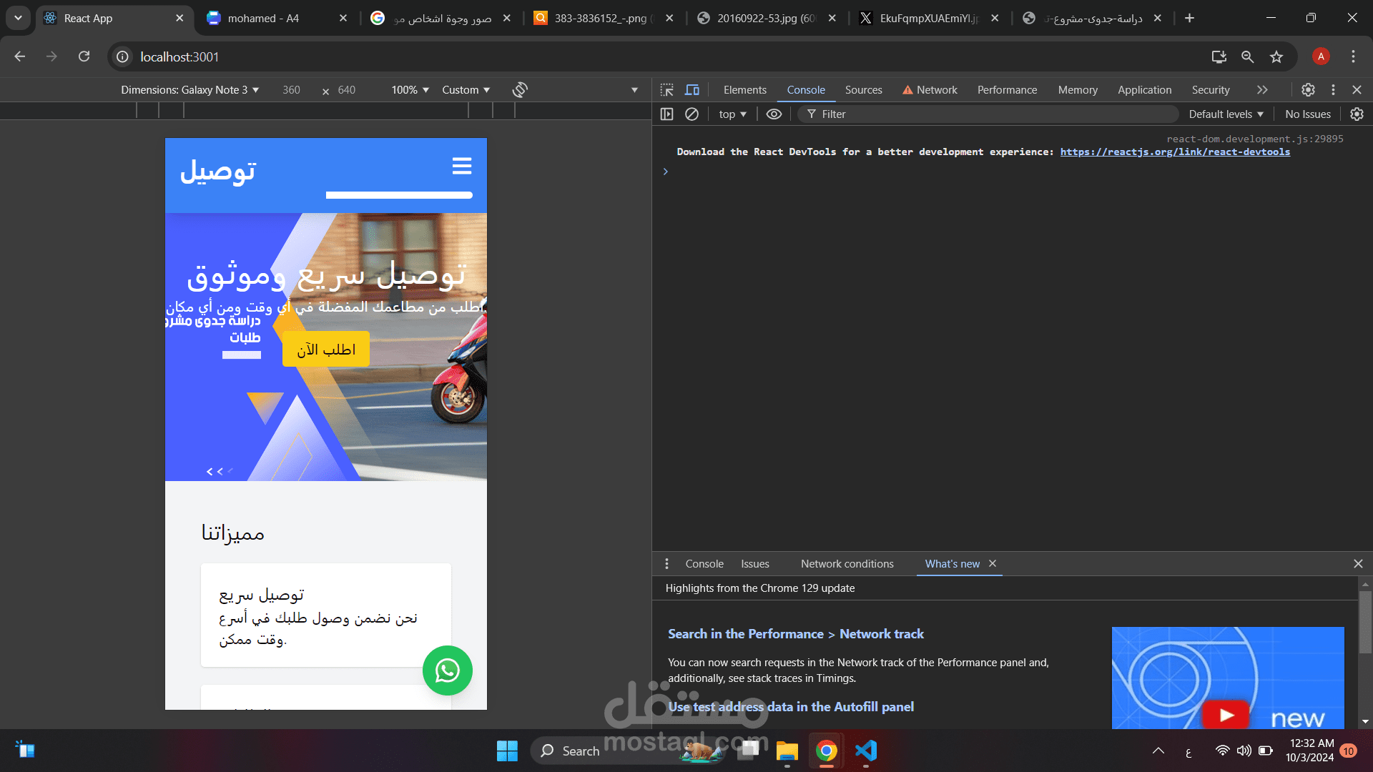This screenshot has height=772, width=1373.
Task: Open 'Use test address data in the Autofill panel'
Action: coord(791,707)
